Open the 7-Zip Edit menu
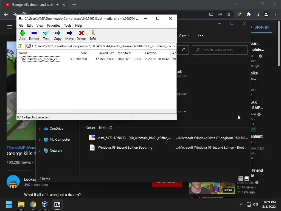This screenshot has width=281, height=211. (30, 26)
